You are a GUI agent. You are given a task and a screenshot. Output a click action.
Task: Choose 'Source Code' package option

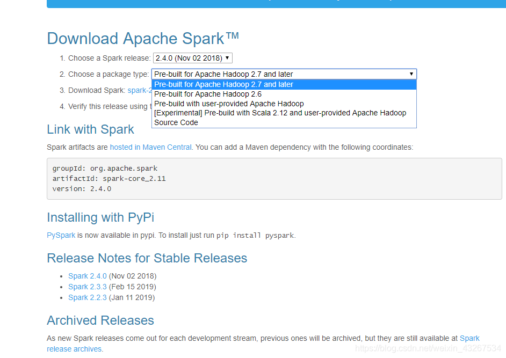(x=284, y=122)
